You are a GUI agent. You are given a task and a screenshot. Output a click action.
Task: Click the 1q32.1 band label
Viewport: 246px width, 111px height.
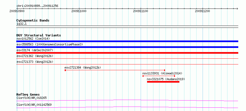click(x=22, y=24)
